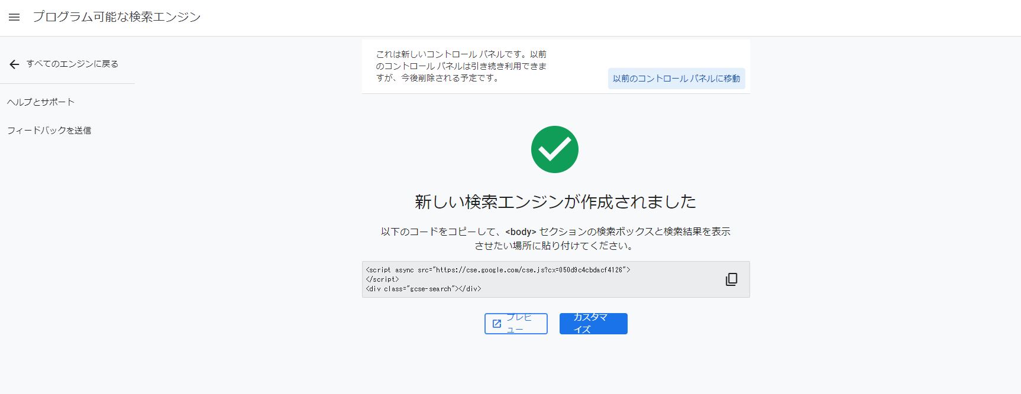Click the green checkmark success icon

click(x=555, y=149)
